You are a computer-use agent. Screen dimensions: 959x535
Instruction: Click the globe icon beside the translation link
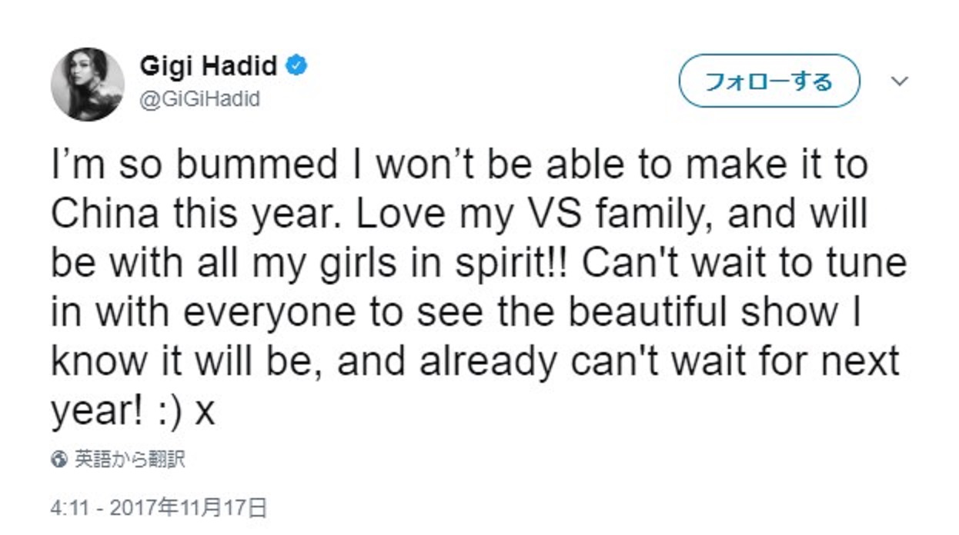point(58,460)
